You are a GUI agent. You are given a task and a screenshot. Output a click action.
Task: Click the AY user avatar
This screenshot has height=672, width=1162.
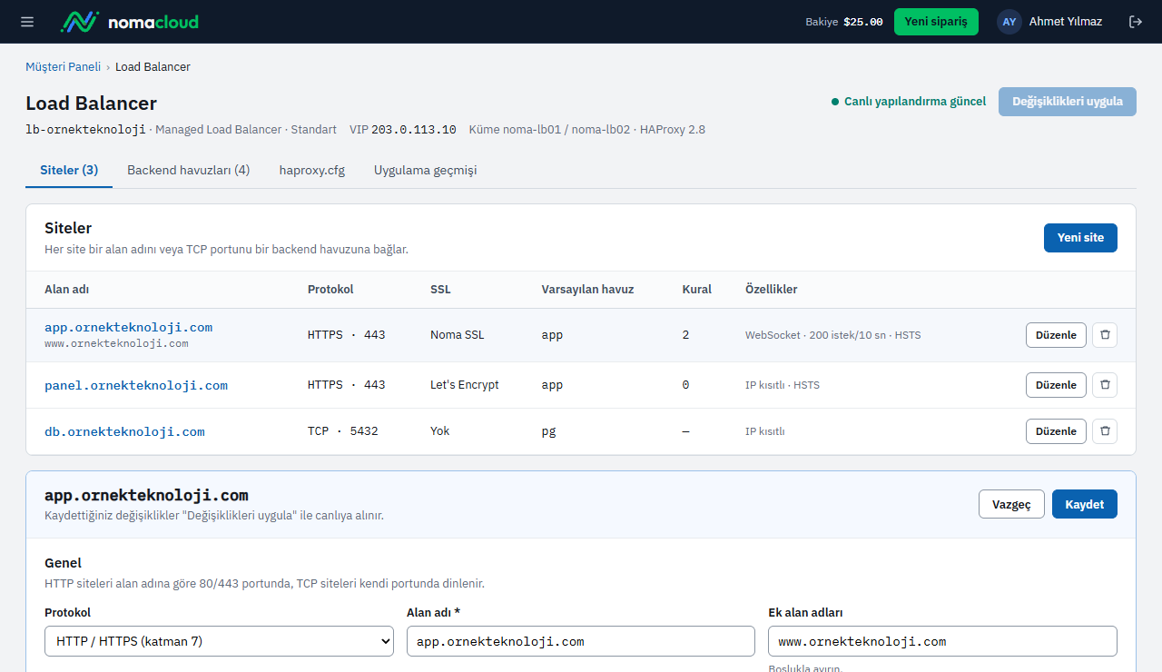[1009, 22]
